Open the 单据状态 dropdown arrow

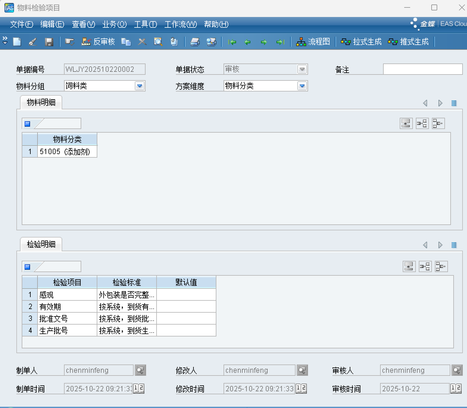tap(302, 69)
